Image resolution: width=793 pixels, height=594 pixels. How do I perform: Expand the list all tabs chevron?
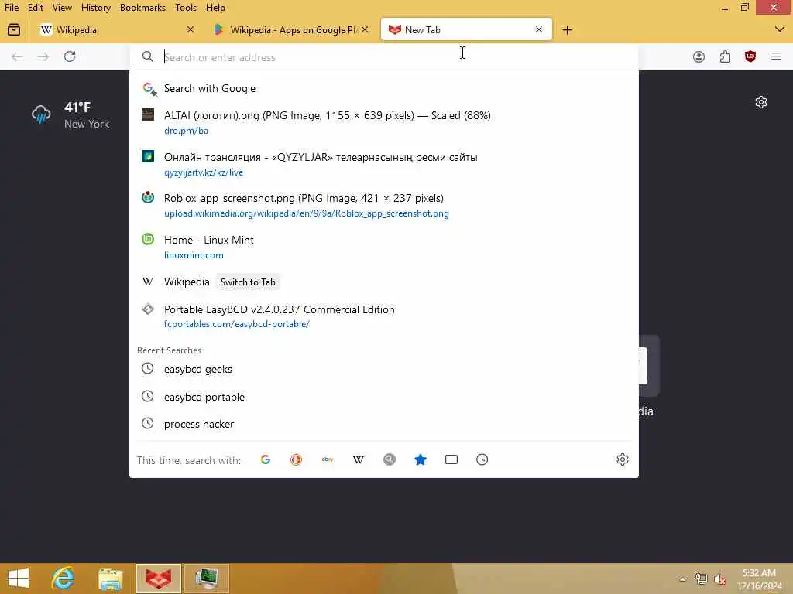779,30
